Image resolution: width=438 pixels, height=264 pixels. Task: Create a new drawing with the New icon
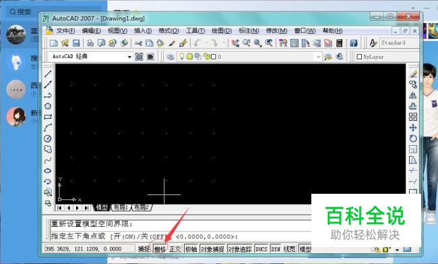tap(53, 43)
